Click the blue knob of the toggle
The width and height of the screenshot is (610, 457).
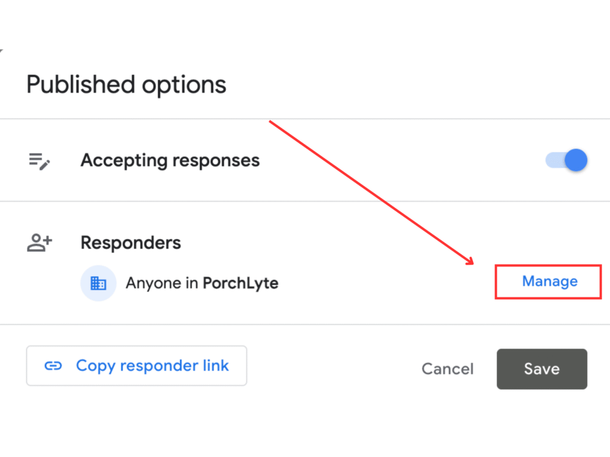click(x=576, y=161)
